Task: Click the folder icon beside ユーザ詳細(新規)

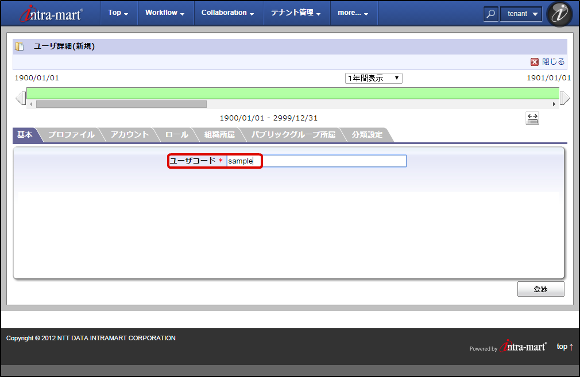Action: tap(20, 46)
